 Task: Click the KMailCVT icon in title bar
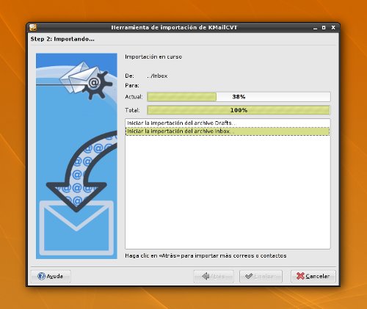click(33, 27)
